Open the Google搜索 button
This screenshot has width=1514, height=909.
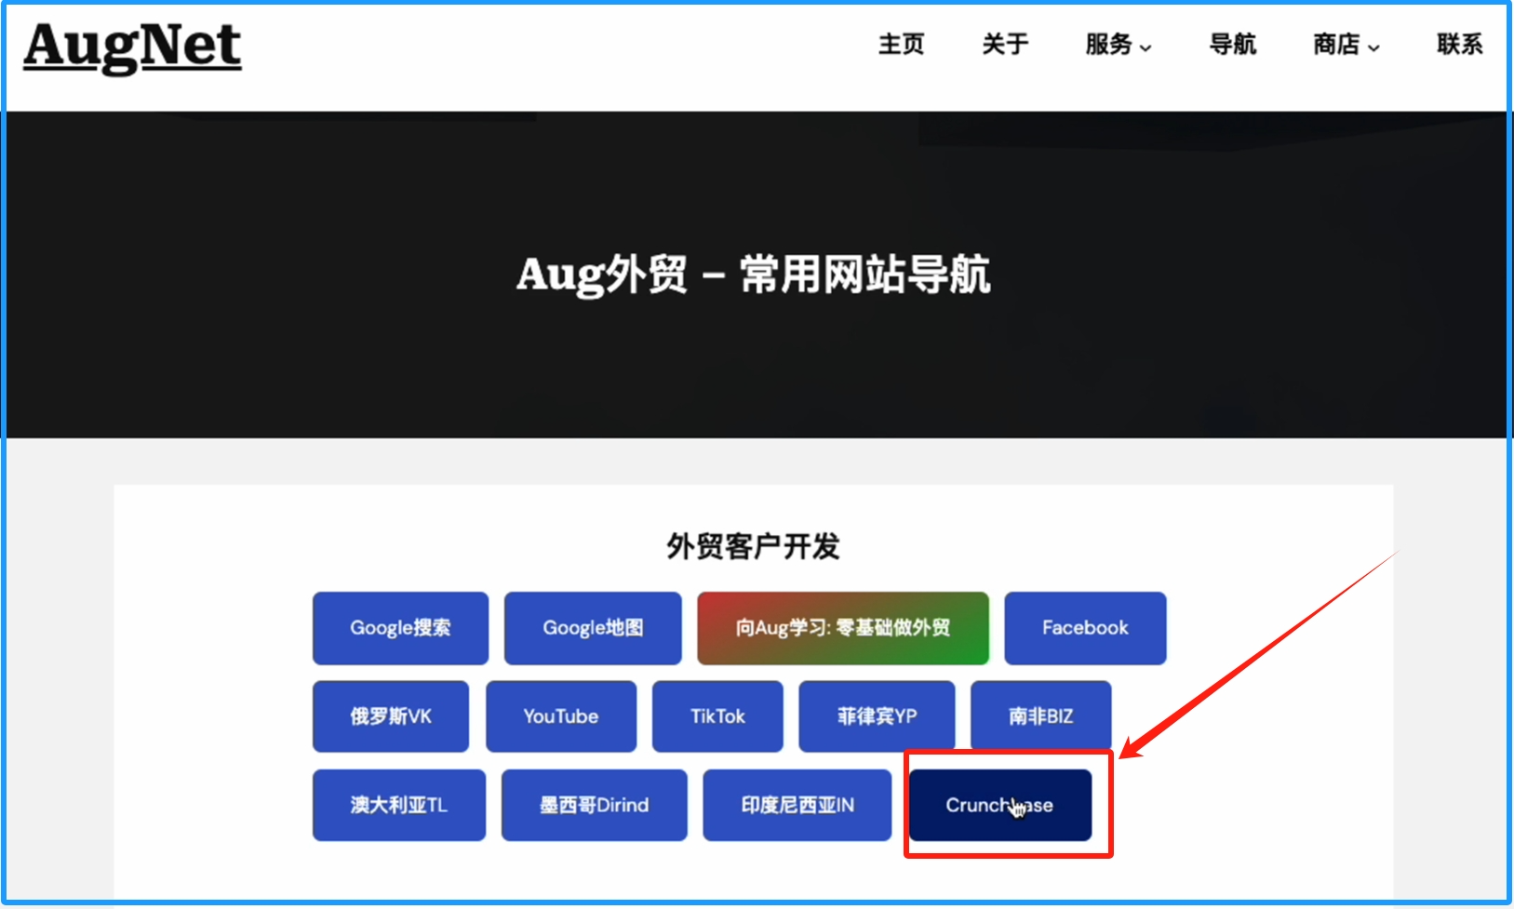(x=400, y=628)
